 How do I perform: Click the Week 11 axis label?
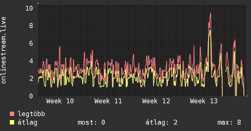[x=108, y=101]
